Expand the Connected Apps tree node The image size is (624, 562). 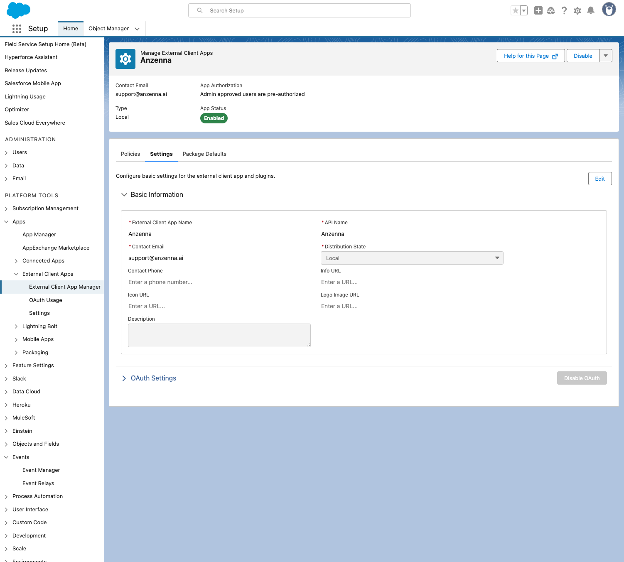coord(16,261)
